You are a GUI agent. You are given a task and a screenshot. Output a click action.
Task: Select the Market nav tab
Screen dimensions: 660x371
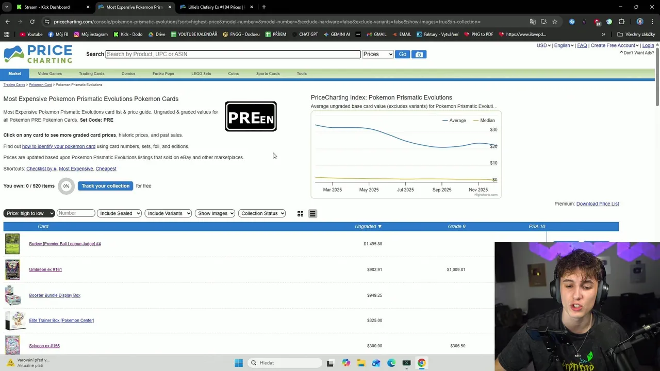pyautogui.click(x=14, y=74)
